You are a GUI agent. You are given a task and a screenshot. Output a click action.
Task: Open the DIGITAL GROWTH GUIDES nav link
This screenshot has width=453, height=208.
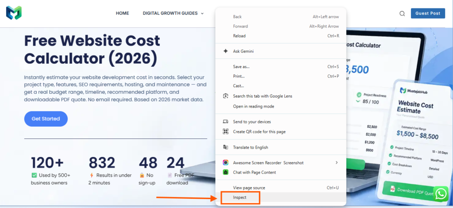[x=170, y=13]
